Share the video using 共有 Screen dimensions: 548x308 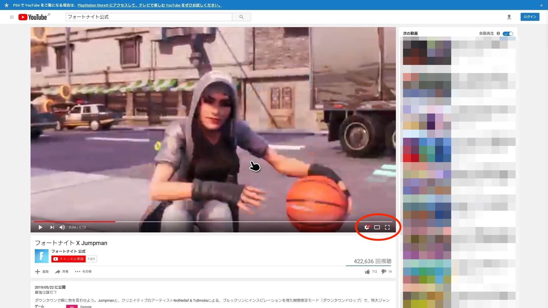pyautogui.click(x=62, y=271)
